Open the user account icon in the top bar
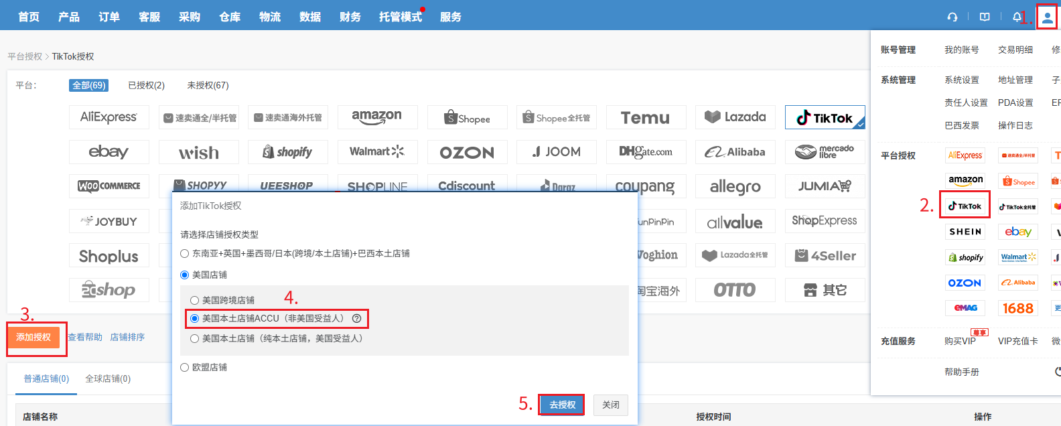Image resolution: width=1061 pixels, height=426 pixels. [x=1047, y=17]
